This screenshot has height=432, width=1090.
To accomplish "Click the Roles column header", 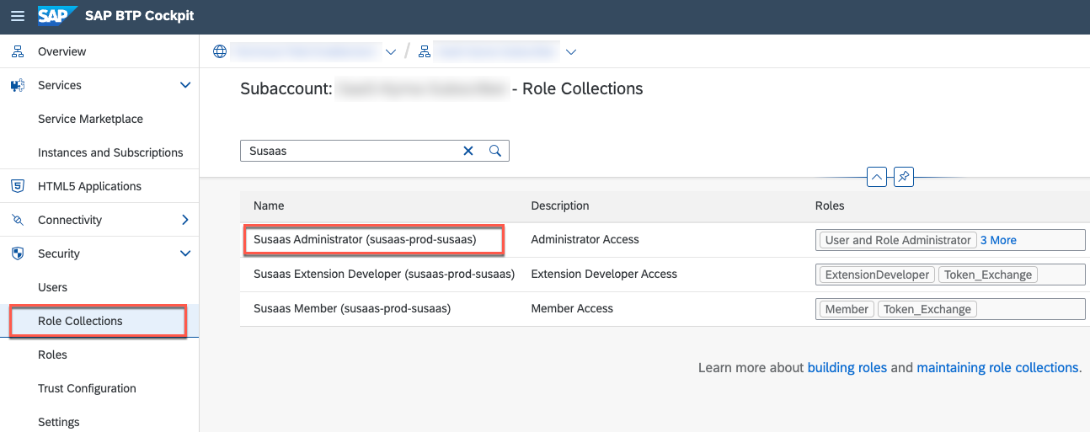I will tap(830, 205).
